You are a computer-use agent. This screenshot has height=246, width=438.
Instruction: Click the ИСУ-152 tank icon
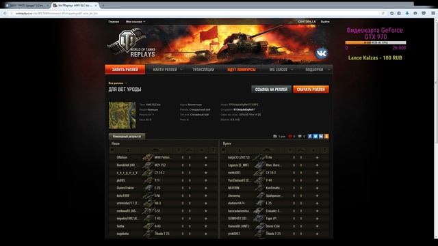point(148,165)
